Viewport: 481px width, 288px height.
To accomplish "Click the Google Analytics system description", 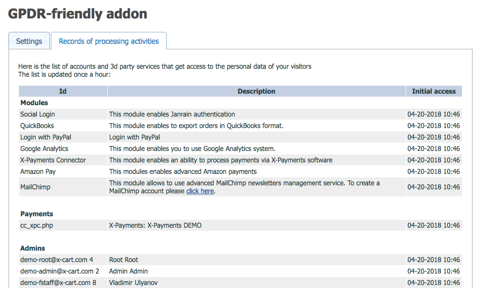I will click(x=192, y=148).
